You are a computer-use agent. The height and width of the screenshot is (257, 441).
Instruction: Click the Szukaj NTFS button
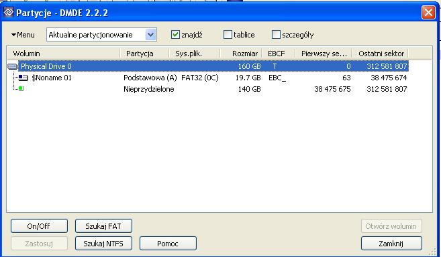pyautogui.click(x=103, y=244)
